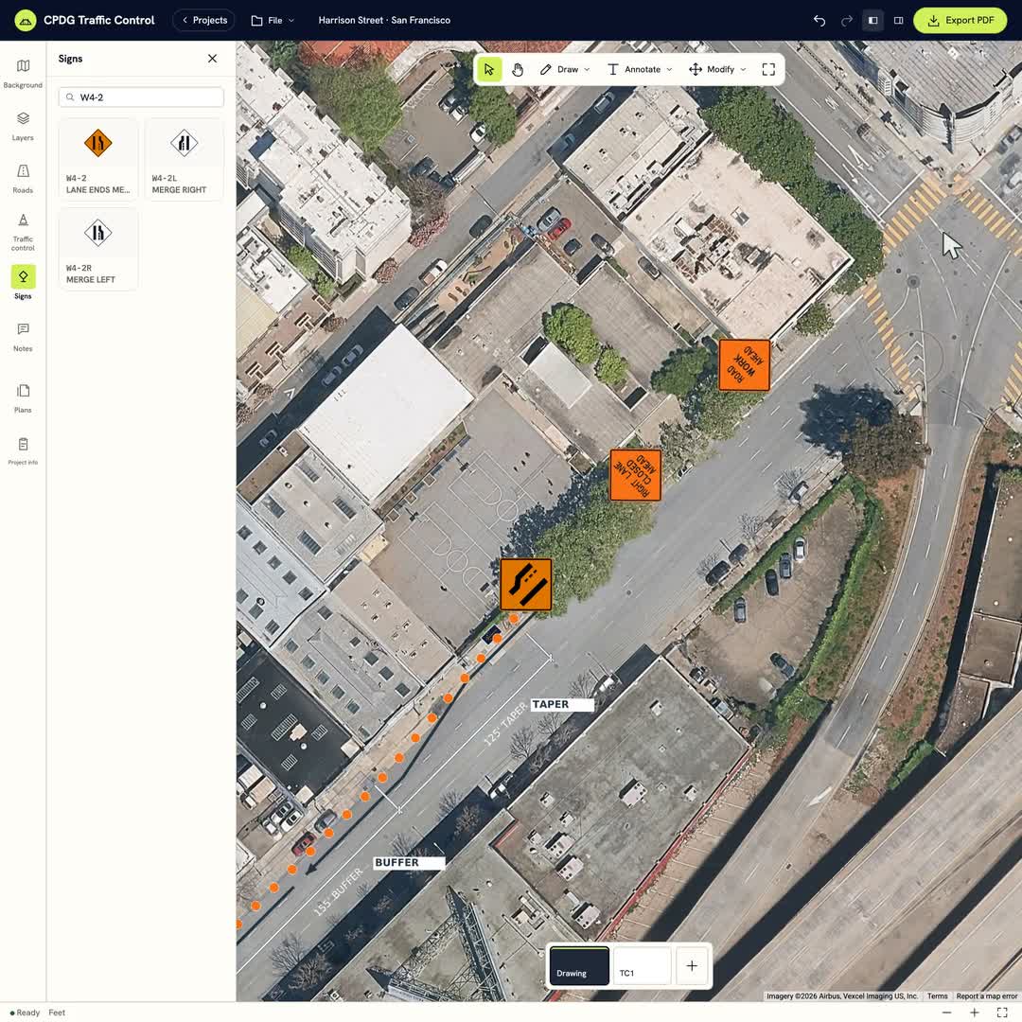Open the Background sidebar panel
This screenshot has width=1022, height=1022.
pyautogui.click(x=23, y=74)
